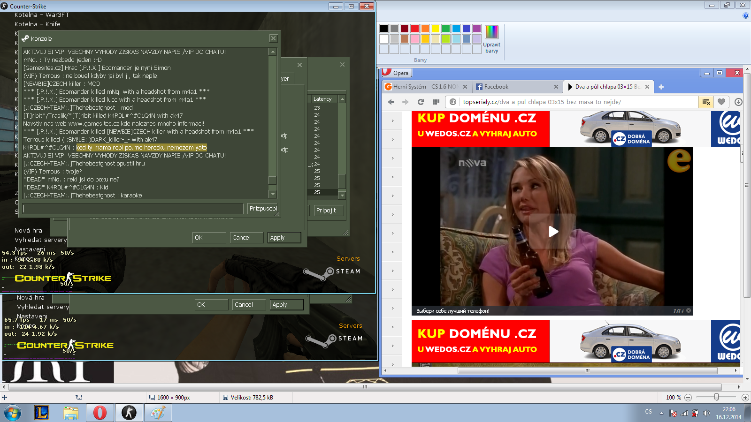Open the Opera menu button
The width and height of the screenshot is (751, 422).
(x=396, y=73)
